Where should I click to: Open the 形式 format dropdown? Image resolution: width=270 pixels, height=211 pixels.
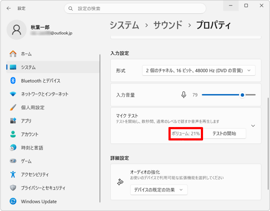(x=199, y=71)
